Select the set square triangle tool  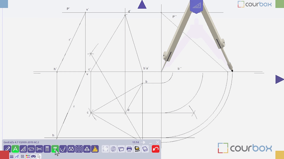click(23, 149)
